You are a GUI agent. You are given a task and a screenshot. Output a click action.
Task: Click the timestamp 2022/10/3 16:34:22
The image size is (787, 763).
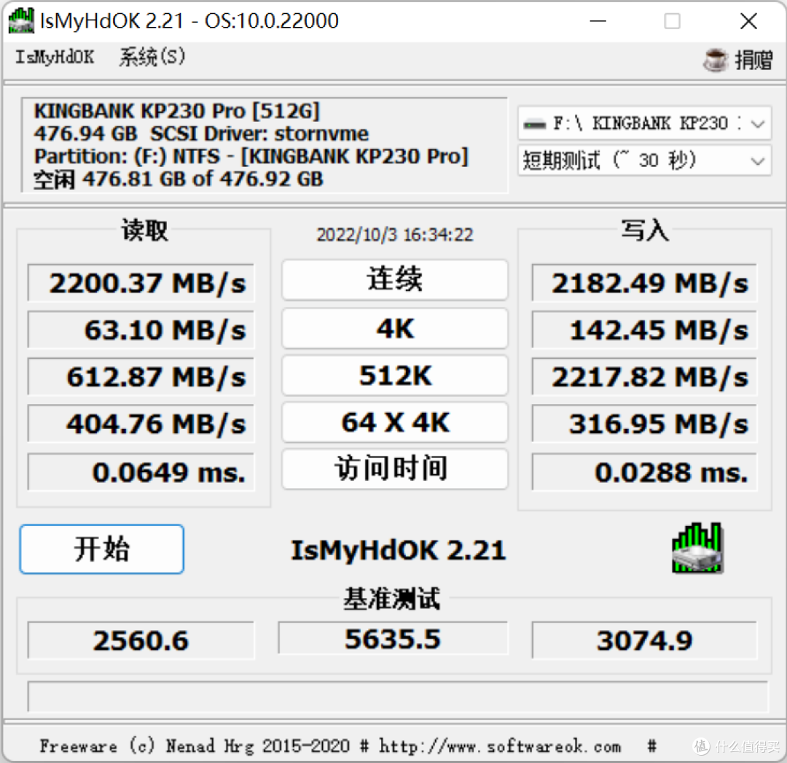point(394,235)
